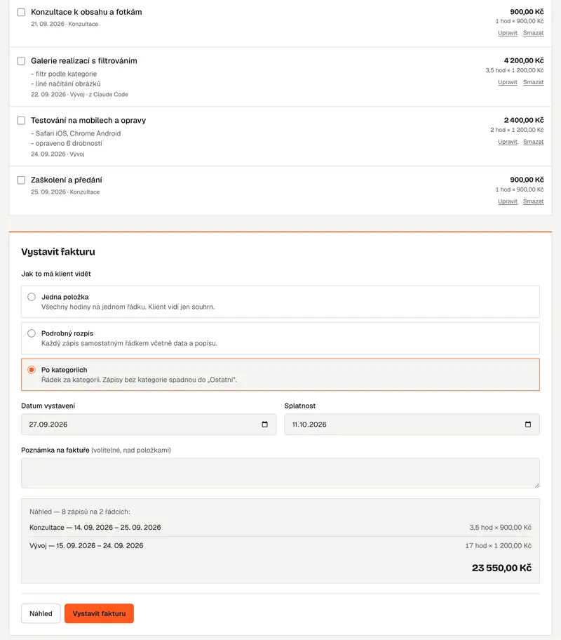This screenshot has height=640, width=561.
Task: Click Upravit for Konzultace k obsahu a fotkám
Action: [x=508, y=33]
